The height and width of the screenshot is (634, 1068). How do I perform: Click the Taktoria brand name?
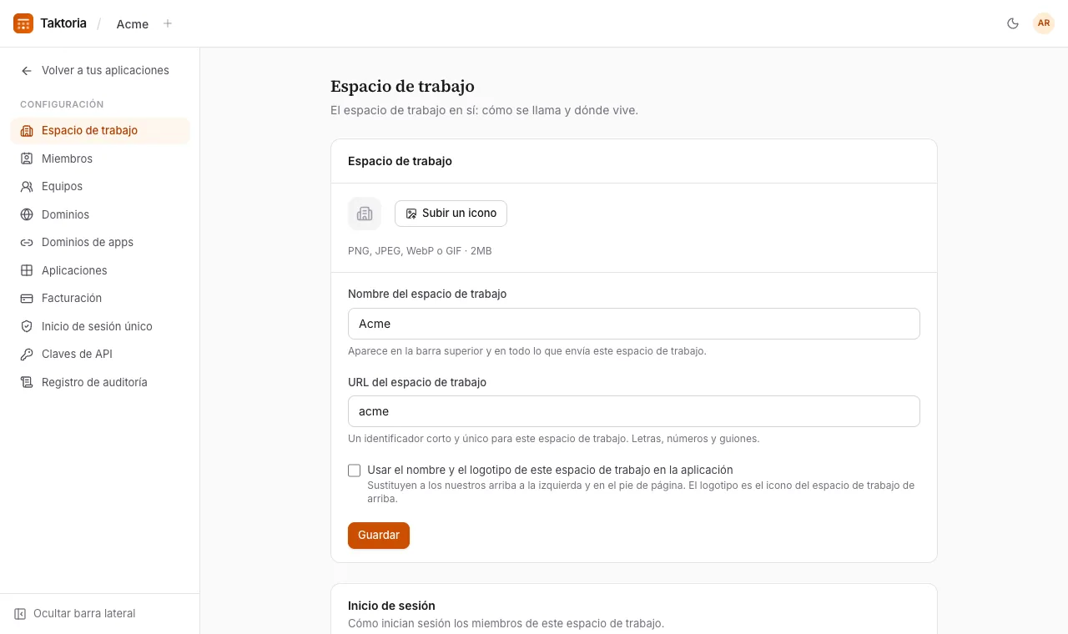click(63, 23)
